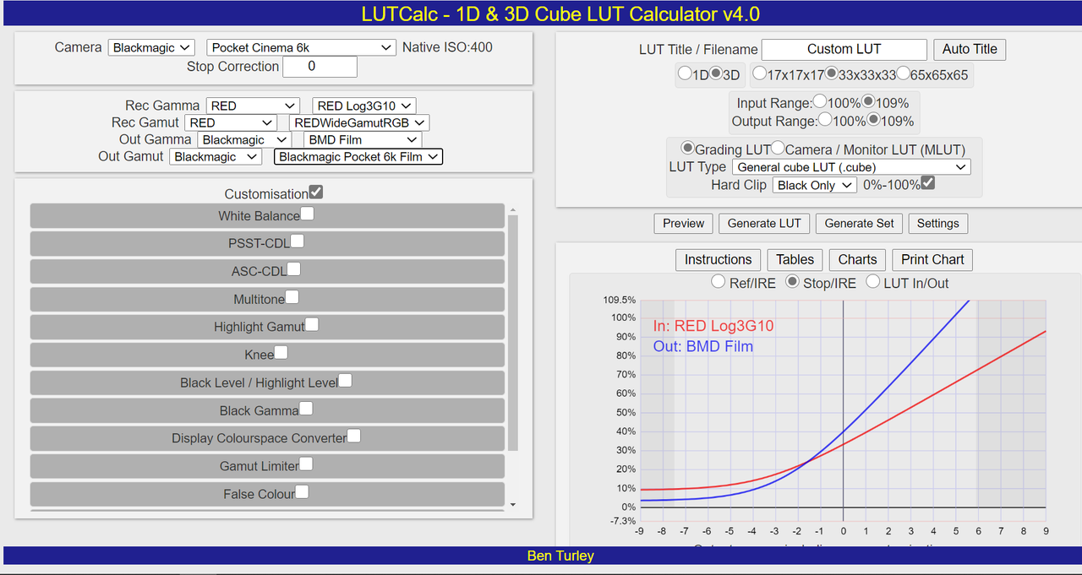The height and width of the screenshot is (575, 1082).
Task: Click the 'In: RED Log3G10' chart legend
Action: click(713, 326)
